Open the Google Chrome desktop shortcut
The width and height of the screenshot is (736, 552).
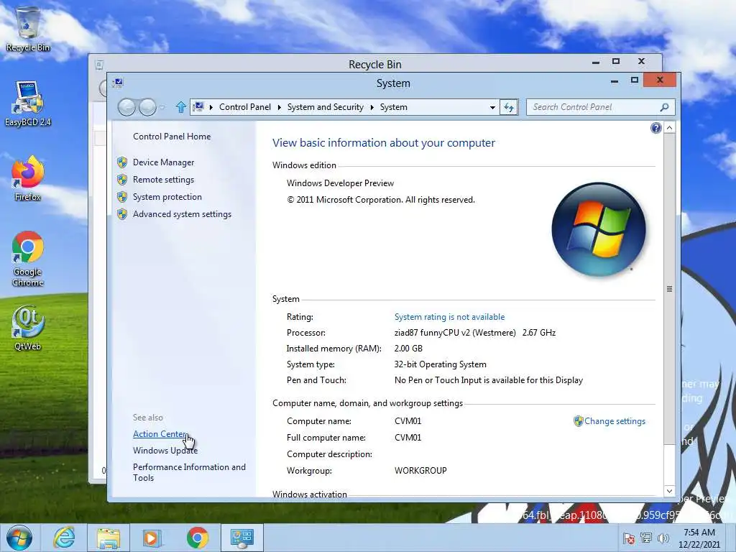pyautogui.click(x=28, y=259)
